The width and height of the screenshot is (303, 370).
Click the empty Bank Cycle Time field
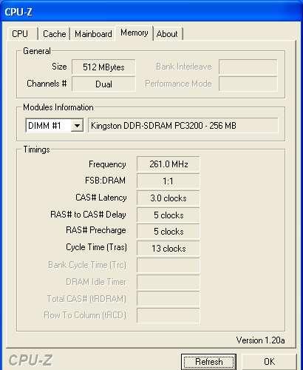[168, 265]
